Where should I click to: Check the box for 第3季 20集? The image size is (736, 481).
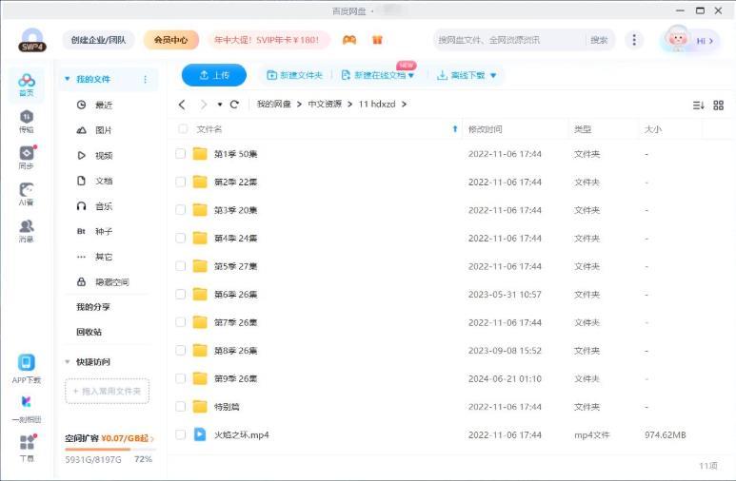(180, 210)
